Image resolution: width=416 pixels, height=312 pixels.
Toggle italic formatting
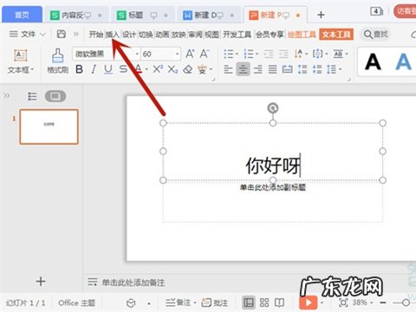click(x=94, y=69)
